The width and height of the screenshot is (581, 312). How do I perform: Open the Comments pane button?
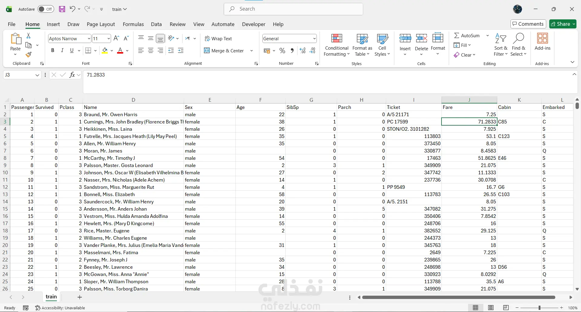click(528, 24)
